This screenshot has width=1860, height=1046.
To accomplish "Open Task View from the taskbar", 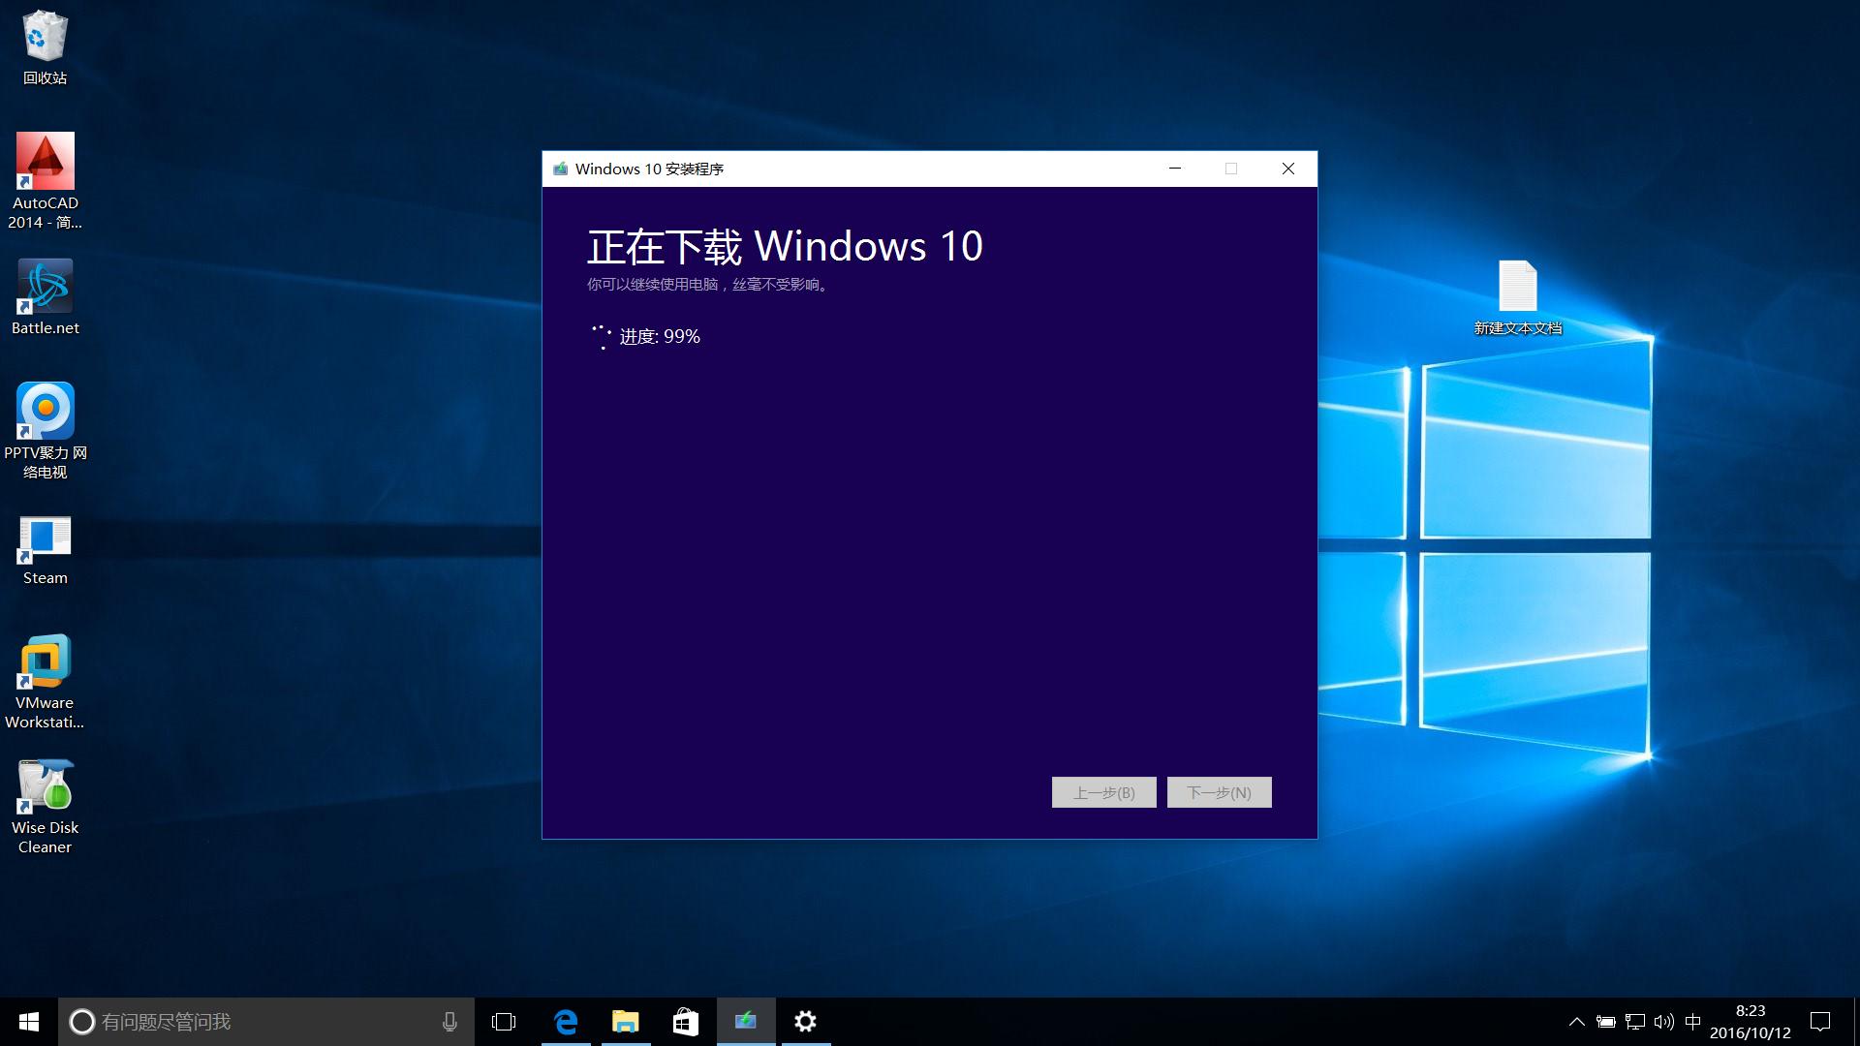I will [x=504, y=1021].
